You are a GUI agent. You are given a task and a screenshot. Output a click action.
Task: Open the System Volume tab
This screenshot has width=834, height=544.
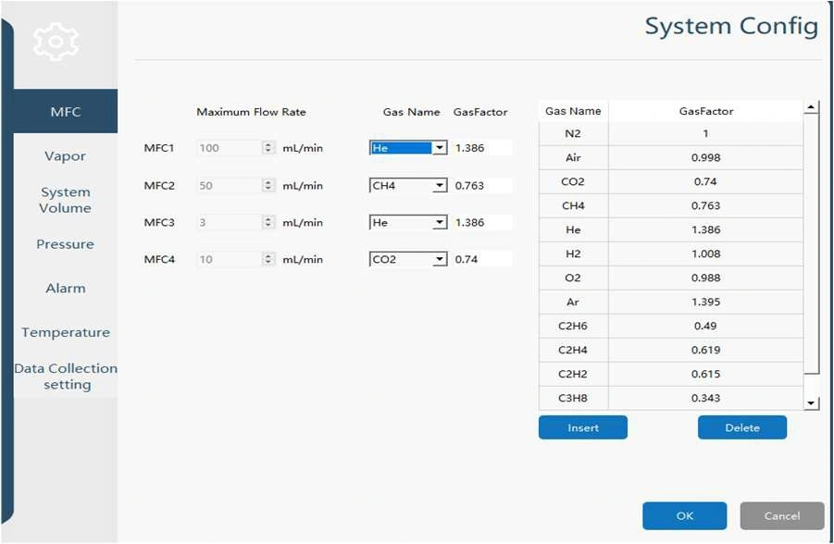coord(65,200)
